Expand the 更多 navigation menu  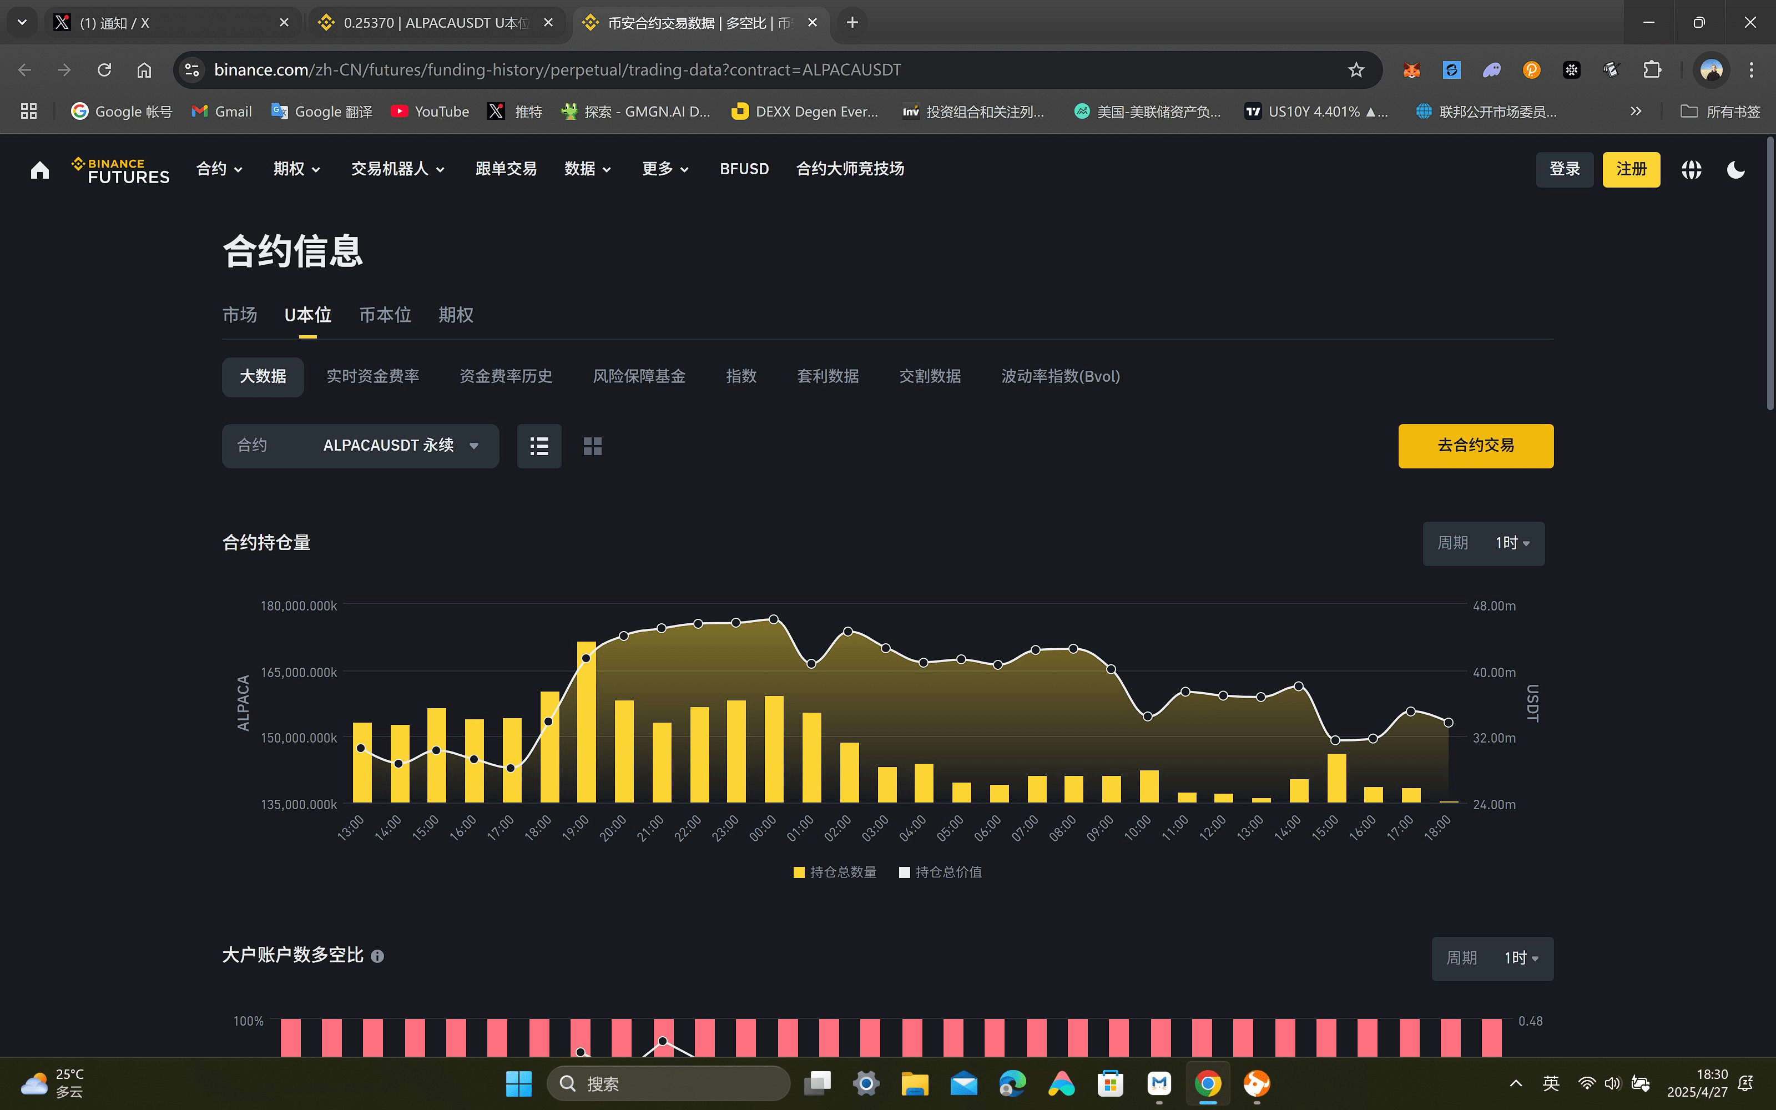(x=665, y=169)
